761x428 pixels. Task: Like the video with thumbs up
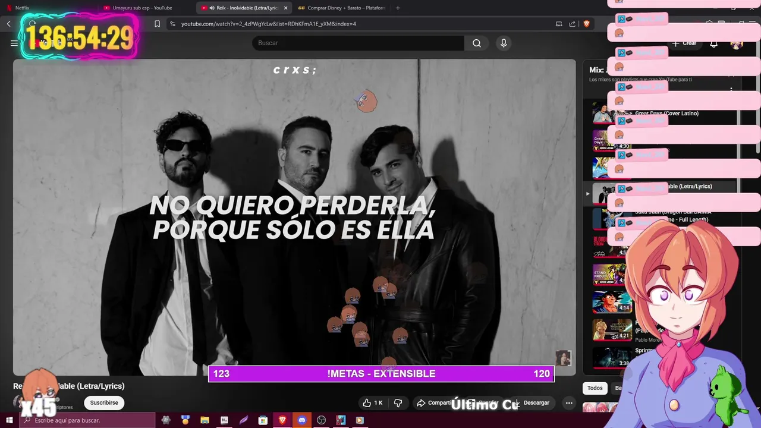373,402
